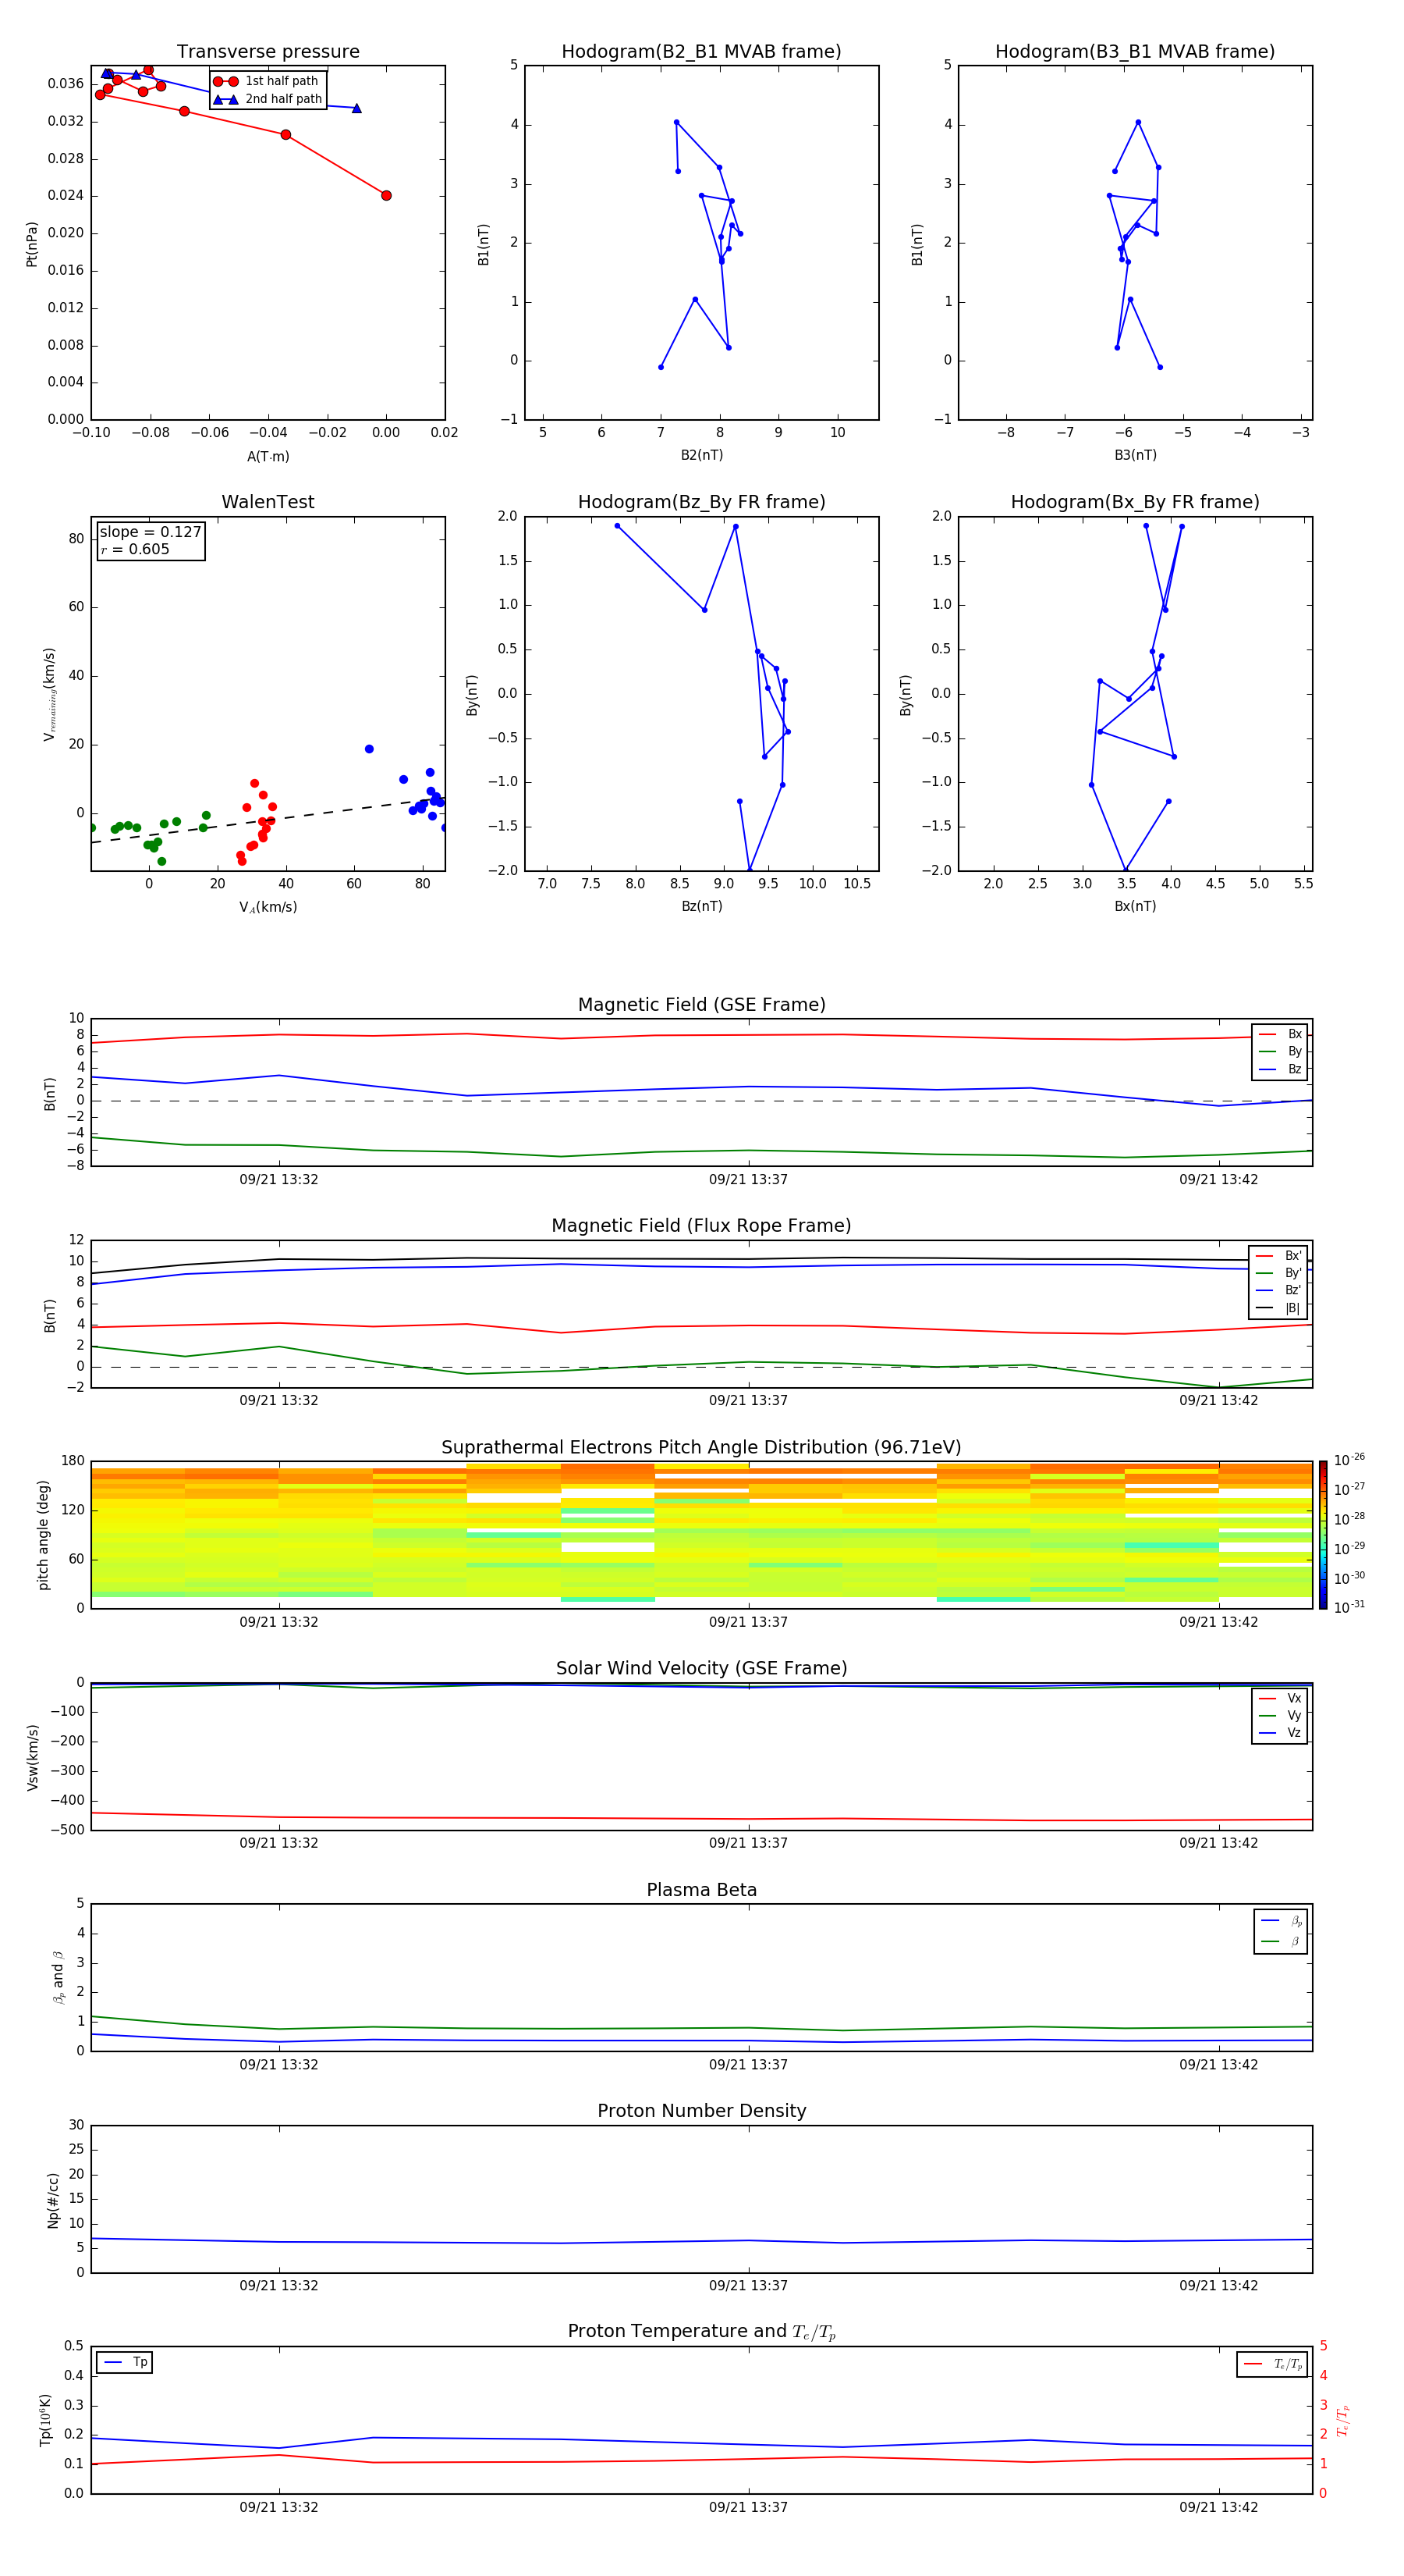Click the 'Magnetic Field (Flux Rope Frame)' title
1404x2576 pixels.
(701, 1226)
